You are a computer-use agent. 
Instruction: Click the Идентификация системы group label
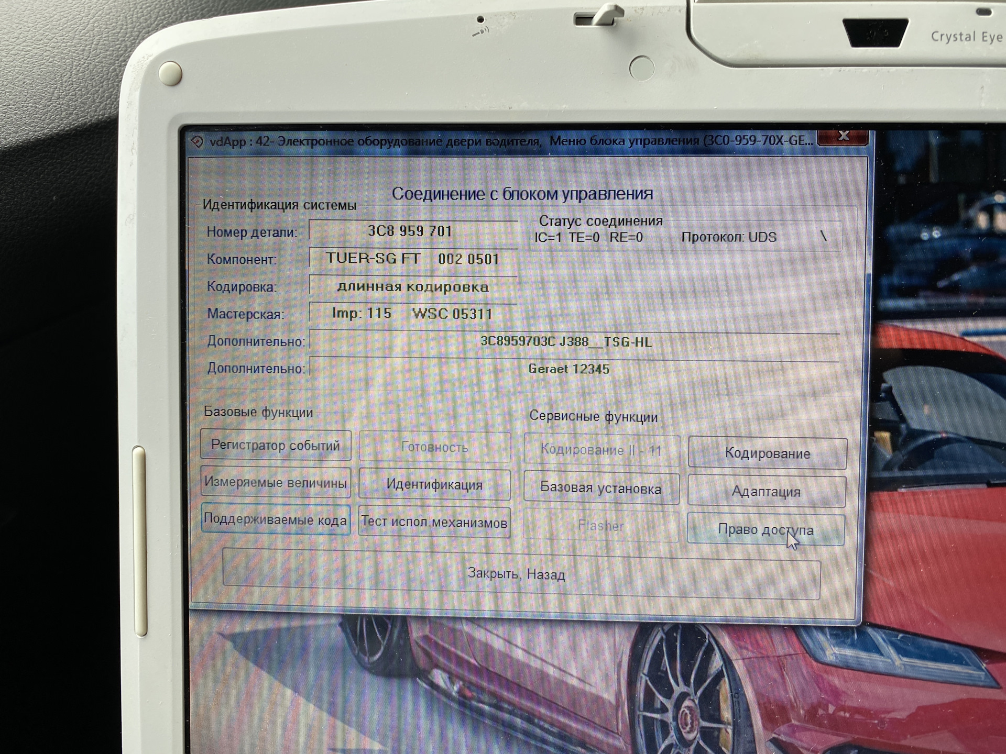(x=279, y=205)
